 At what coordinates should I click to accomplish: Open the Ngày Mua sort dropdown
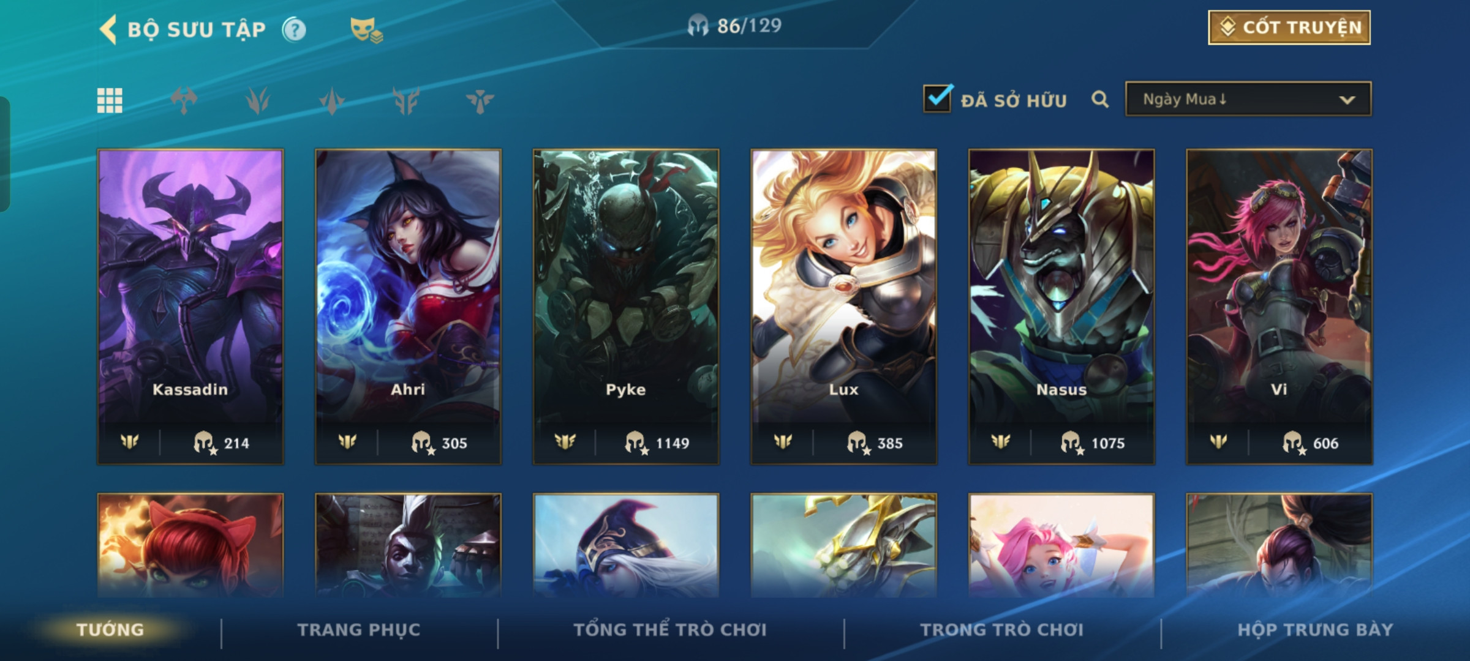click(x=1248, y=99)
